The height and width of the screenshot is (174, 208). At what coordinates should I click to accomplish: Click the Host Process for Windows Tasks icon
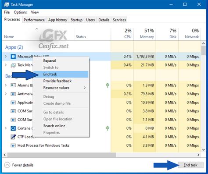point(13,146)
